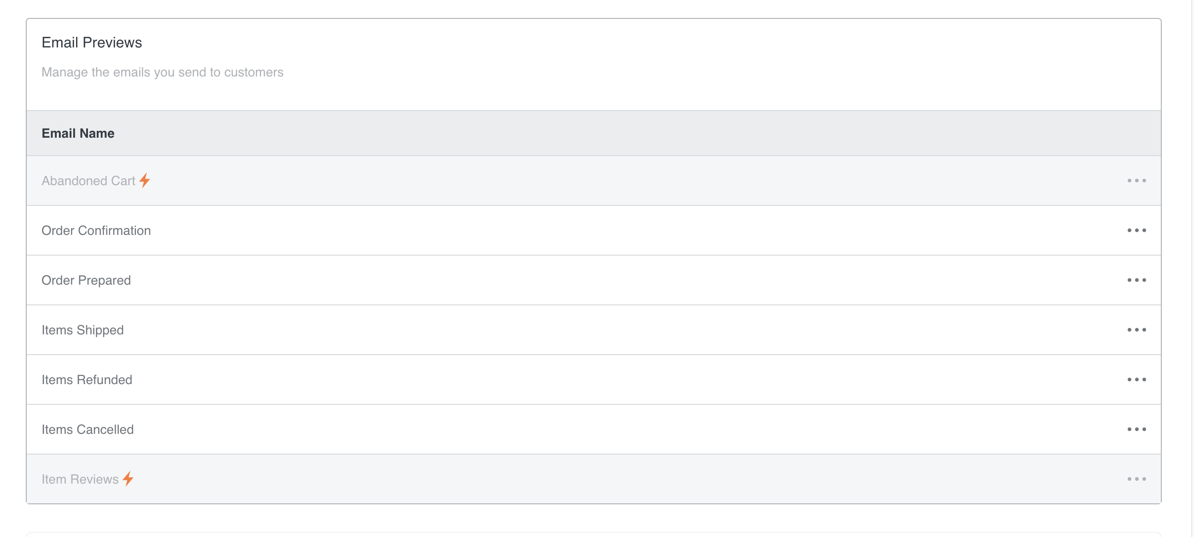
Task: Open the Items Shipped three-dot options menu
Action: click(1136, 330)
